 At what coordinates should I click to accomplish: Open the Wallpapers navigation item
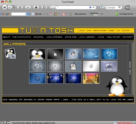click(54, 37)
